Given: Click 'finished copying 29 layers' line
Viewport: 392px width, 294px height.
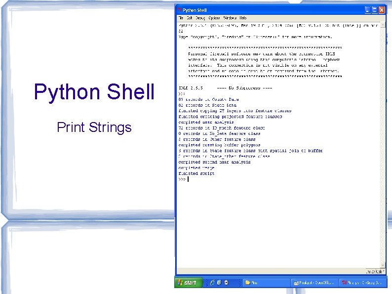Looking at the screenshot, I should click(x=235, y=111).
